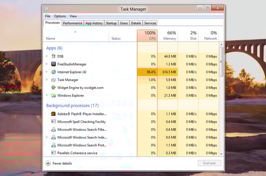Sort by the 100% CPU column
The image size is (266, 176).
pos(147,36)
